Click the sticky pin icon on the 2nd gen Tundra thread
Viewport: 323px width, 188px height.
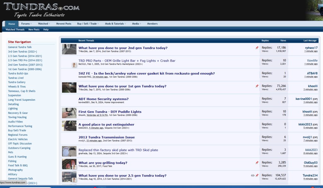[x=257, y=48]
